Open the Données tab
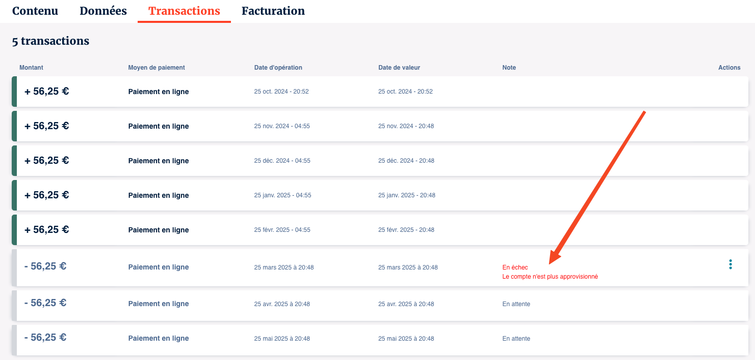This screenshot has width=755, height=360. 103,11
